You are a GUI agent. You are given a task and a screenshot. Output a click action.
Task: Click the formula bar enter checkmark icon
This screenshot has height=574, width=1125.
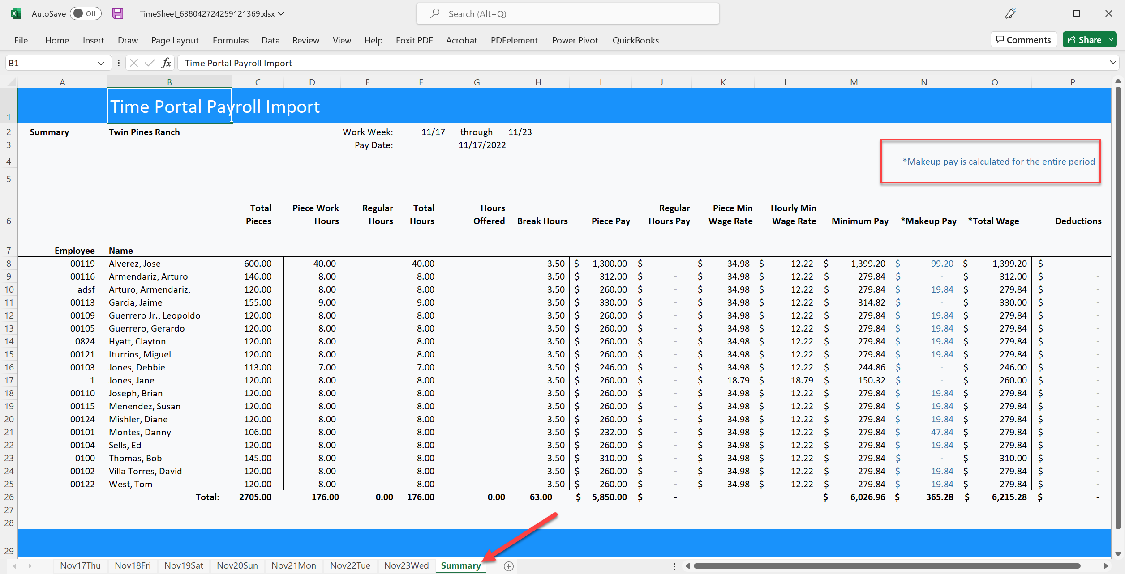point(150,63)
